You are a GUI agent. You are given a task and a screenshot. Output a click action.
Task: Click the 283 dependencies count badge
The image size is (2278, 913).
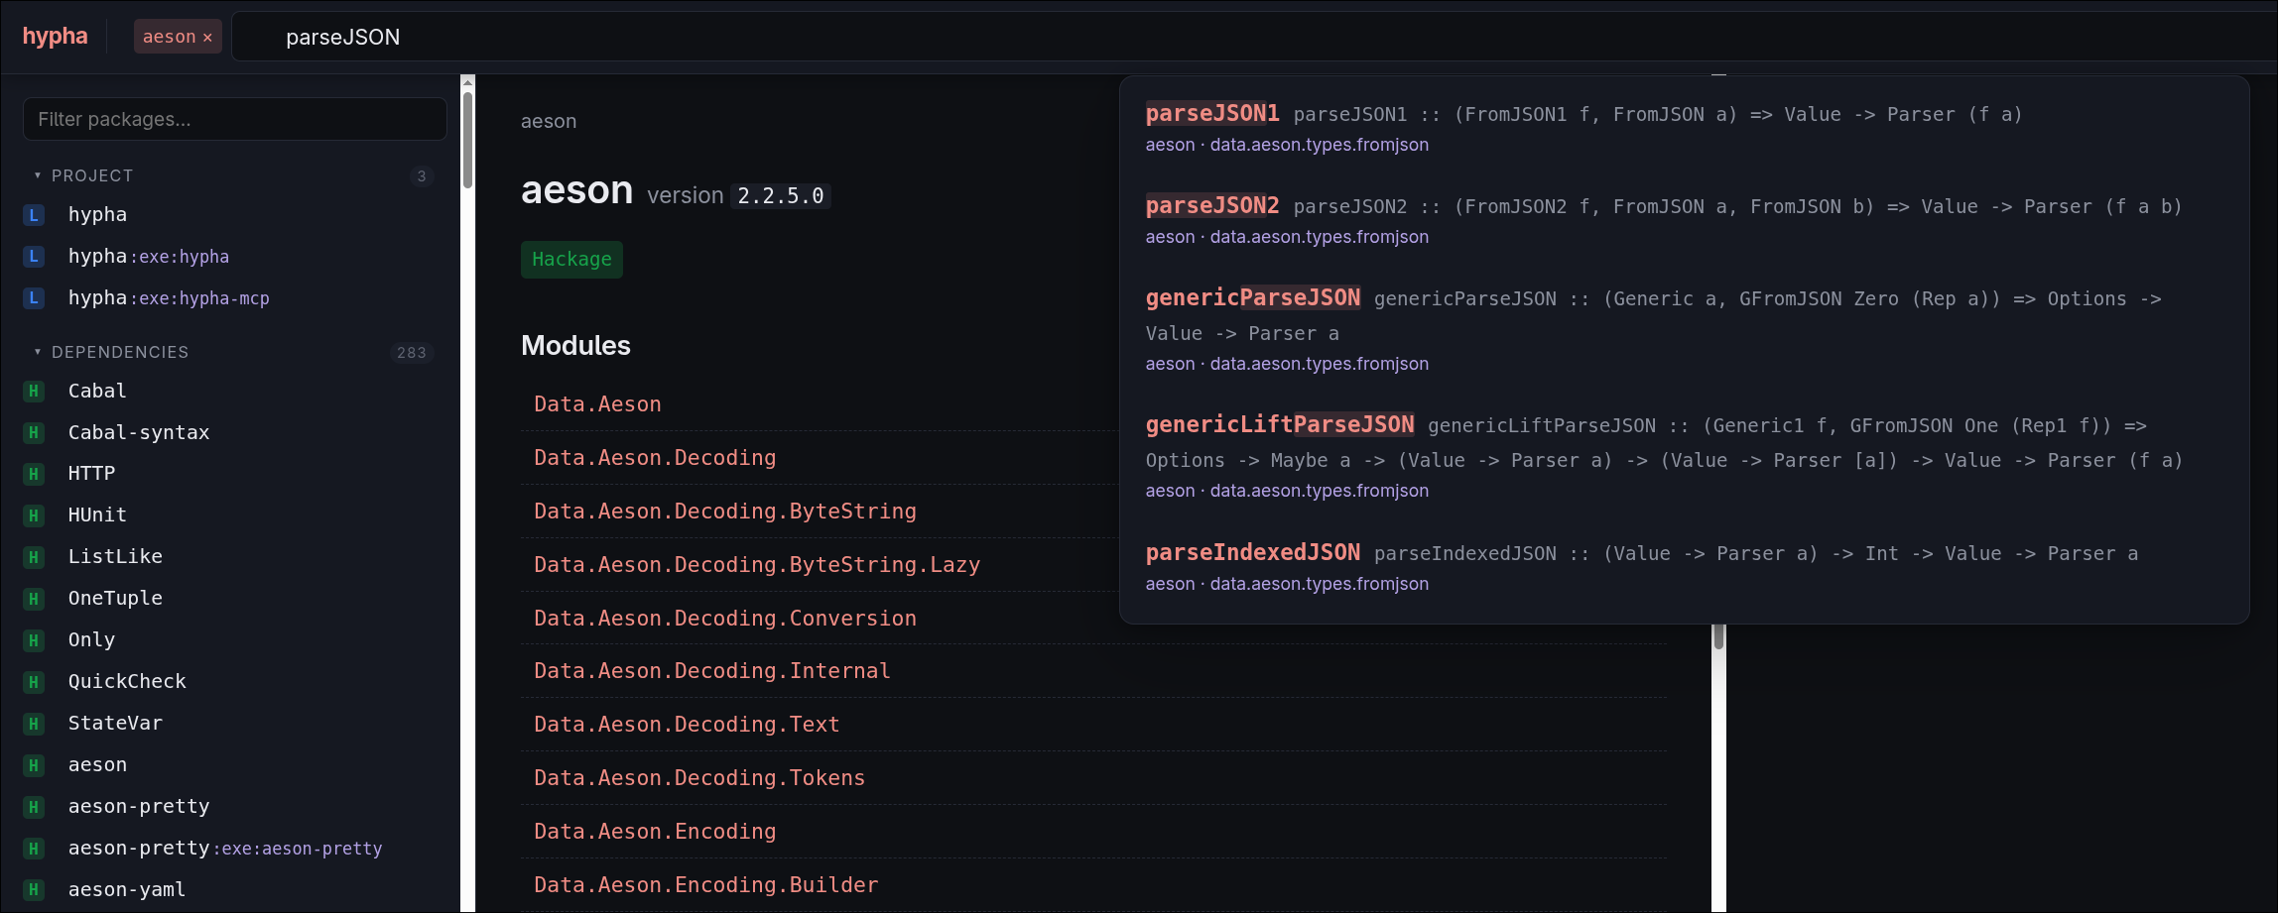(x=412, y=353)
